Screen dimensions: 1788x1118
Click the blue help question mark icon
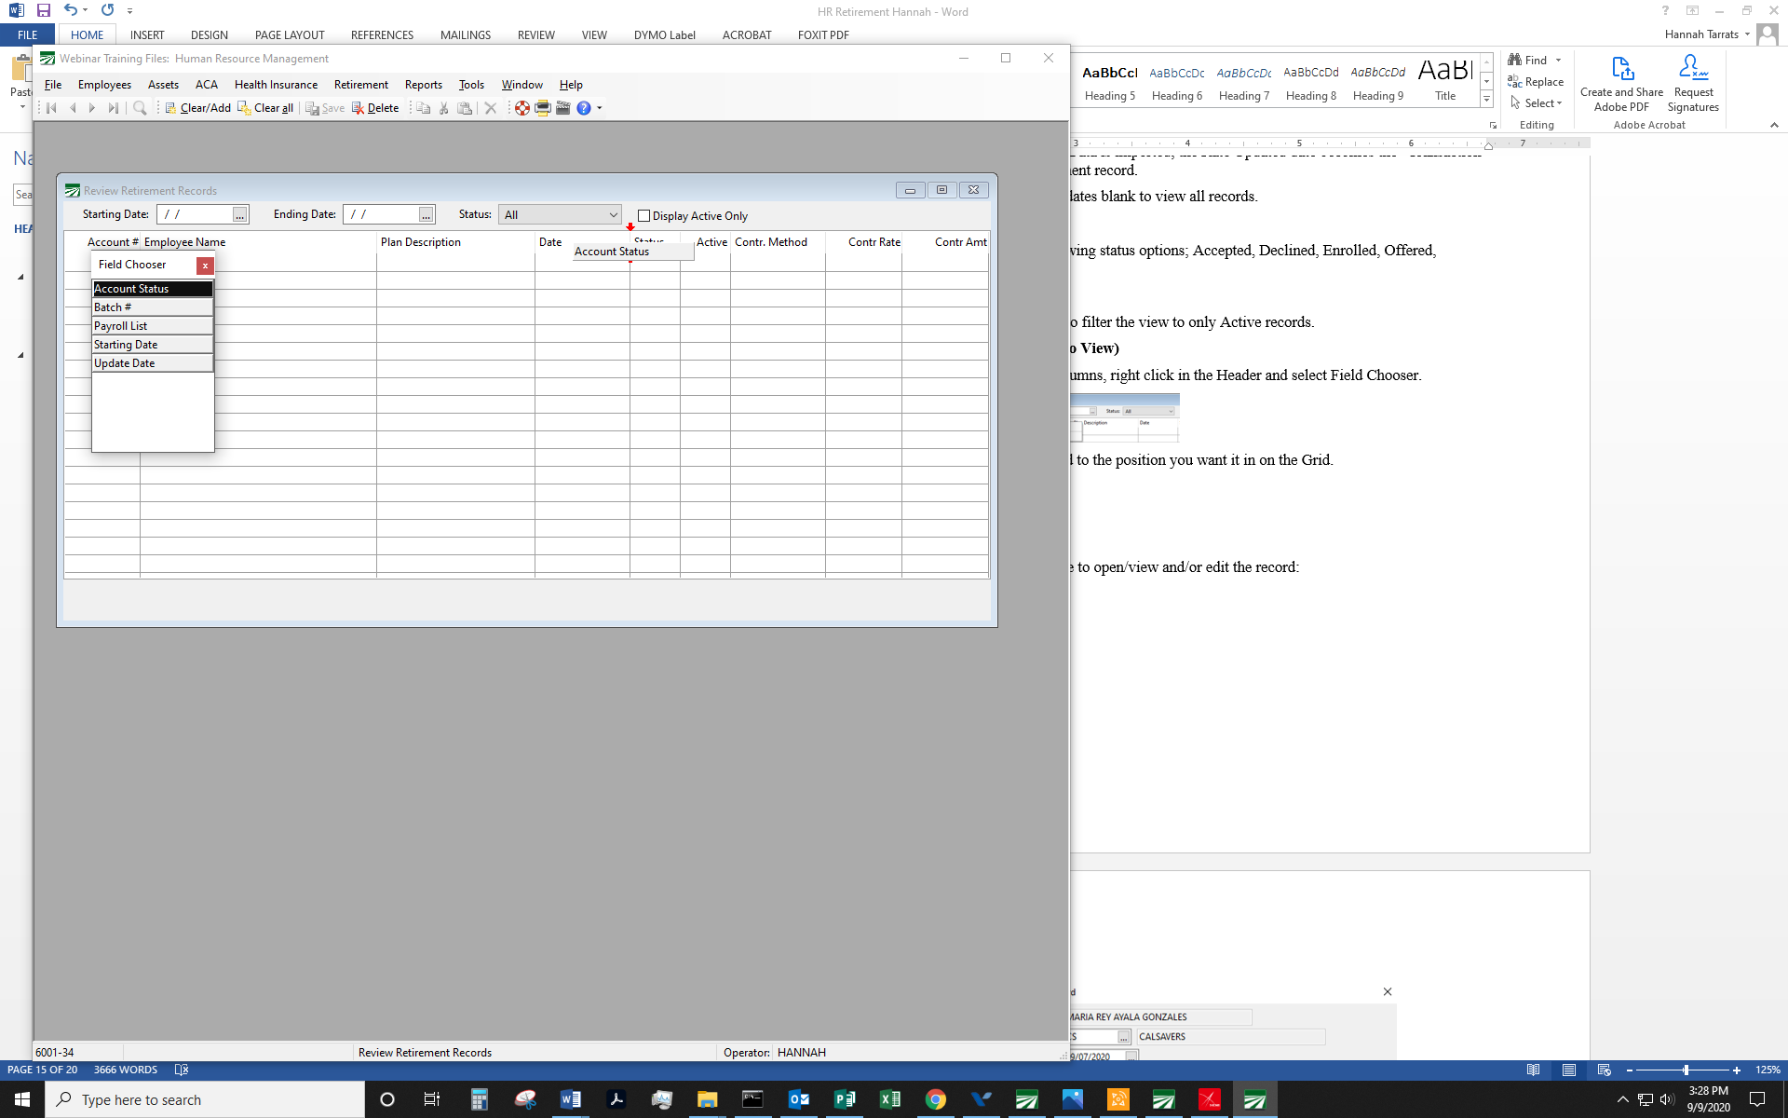(584, 108)
